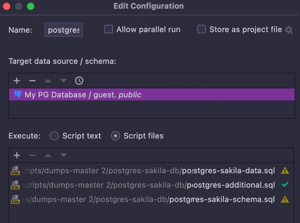Move the data source down in list
This screenshot has width=300, height=223.
pos(63,81)
